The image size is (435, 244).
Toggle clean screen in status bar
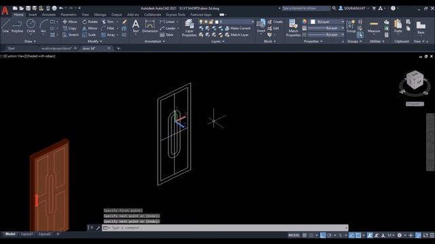425,235
